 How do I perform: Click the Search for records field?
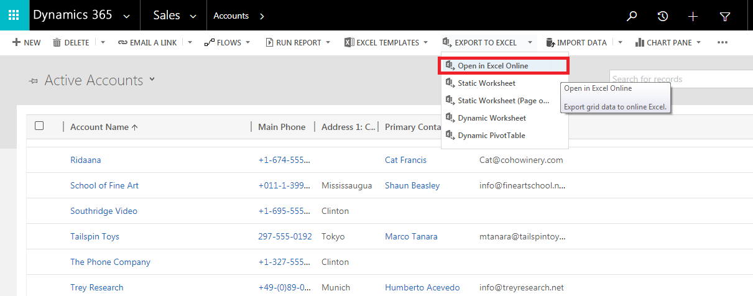tap(681, 79)
